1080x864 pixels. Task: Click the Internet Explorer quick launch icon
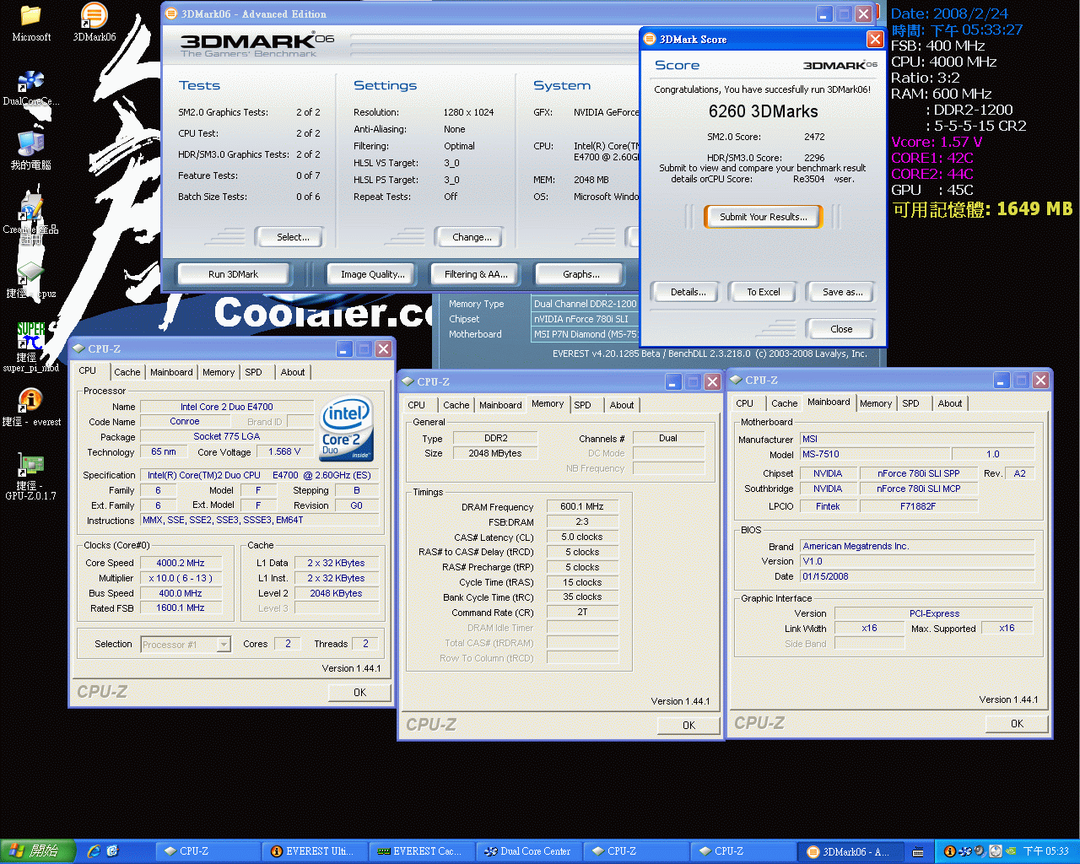point(94,851)
